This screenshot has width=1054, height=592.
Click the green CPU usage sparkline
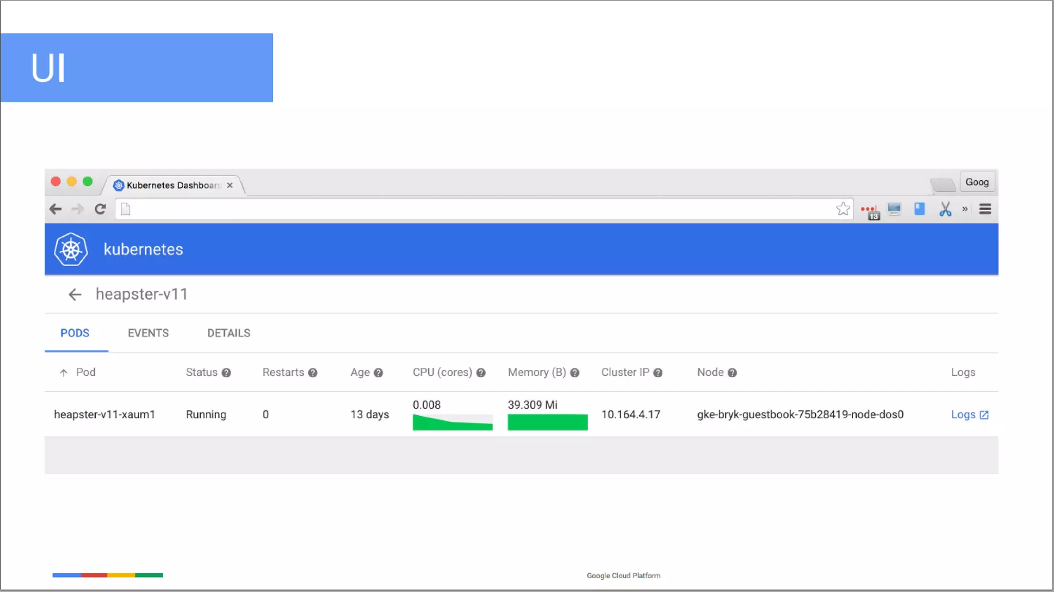(452, 422)
